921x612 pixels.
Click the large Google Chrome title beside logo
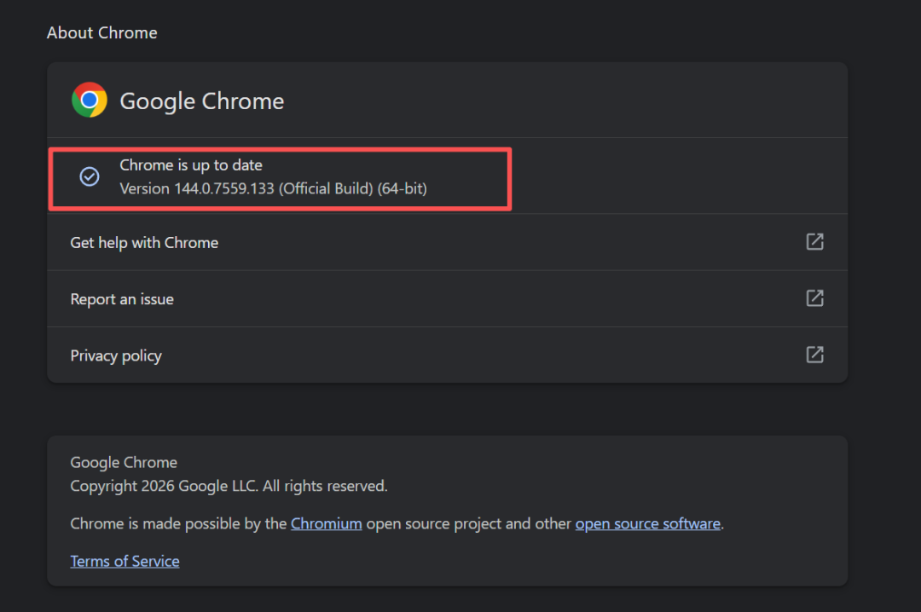[x=202, y=101]
